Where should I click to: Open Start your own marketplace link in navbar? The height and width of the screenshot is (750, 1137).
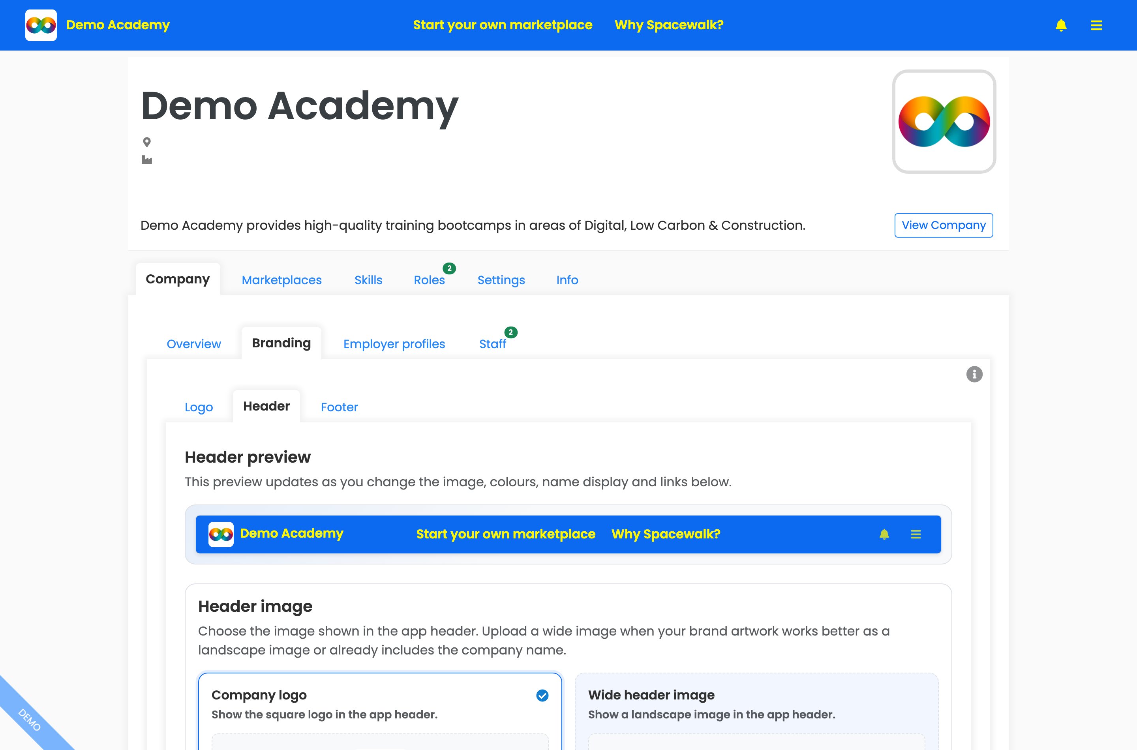point(502,25)
